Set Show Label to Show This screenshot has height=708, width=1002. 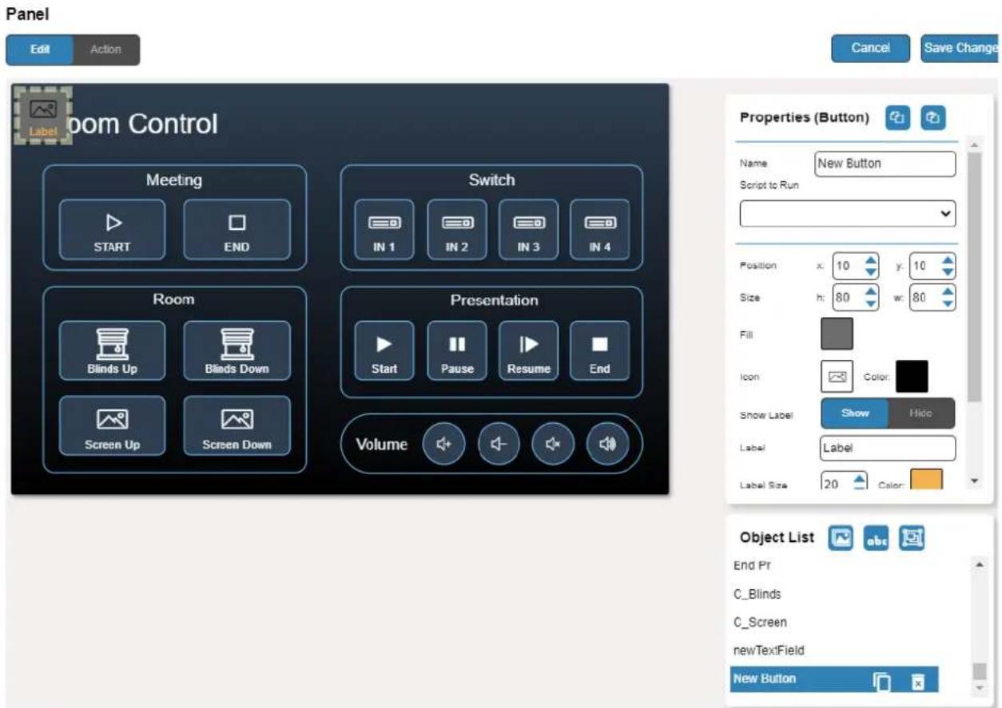(x=854, y=413)
